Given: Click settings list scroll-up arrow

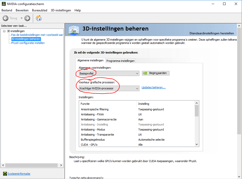Looking at the screenshot, I should click(197, 103).
